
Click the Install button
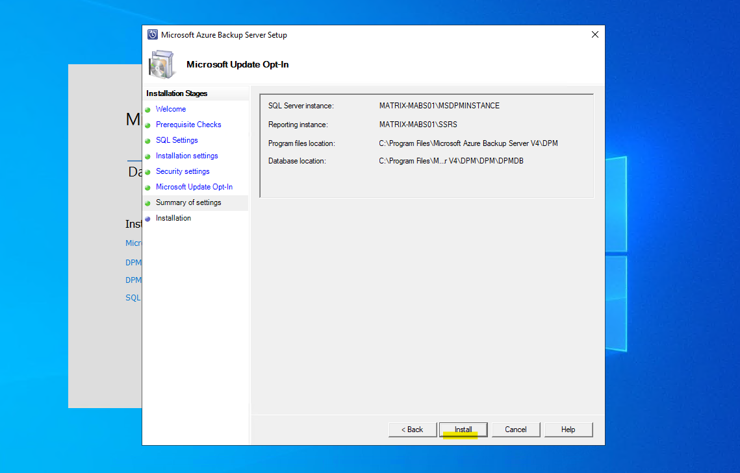point(463,430)
